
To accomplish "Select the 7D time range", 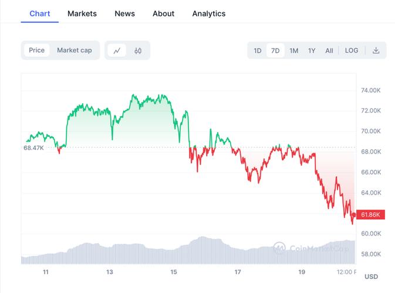I will pyautogui.click(x=275, y=50).
